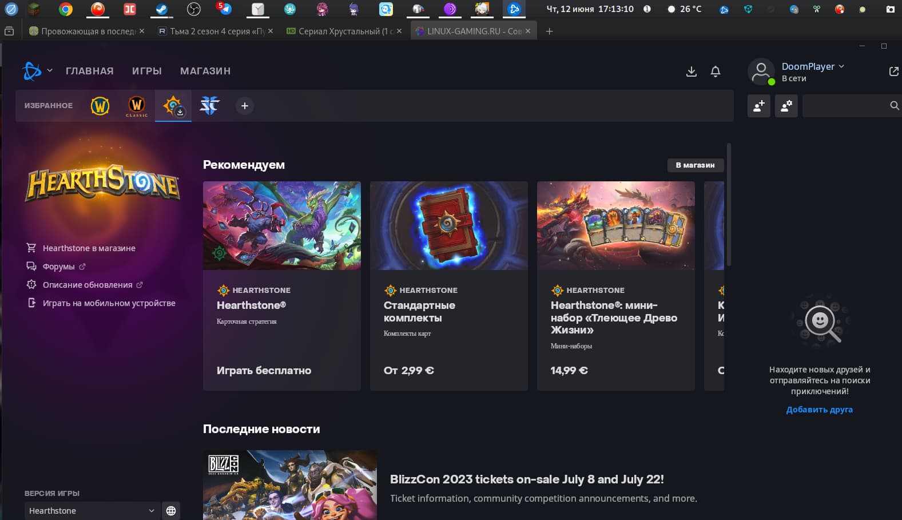Click the Стандартные комплекты title
The height and width of the screenshot is (520, 902).
tap(419, 312)
